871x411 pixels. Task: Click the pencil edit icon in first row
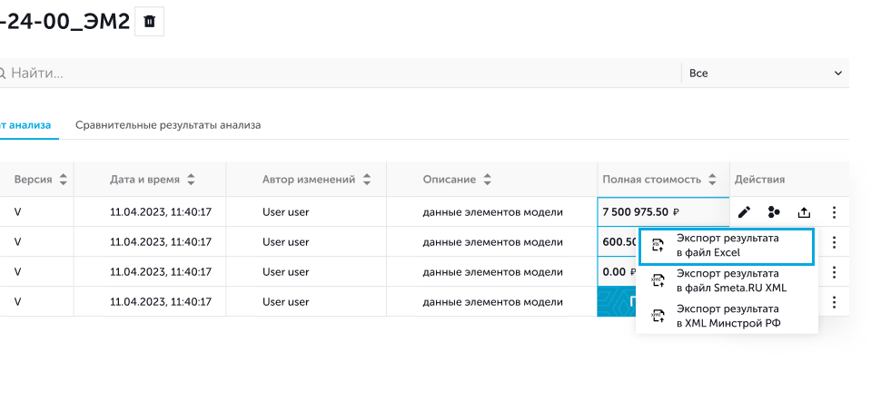744,212
